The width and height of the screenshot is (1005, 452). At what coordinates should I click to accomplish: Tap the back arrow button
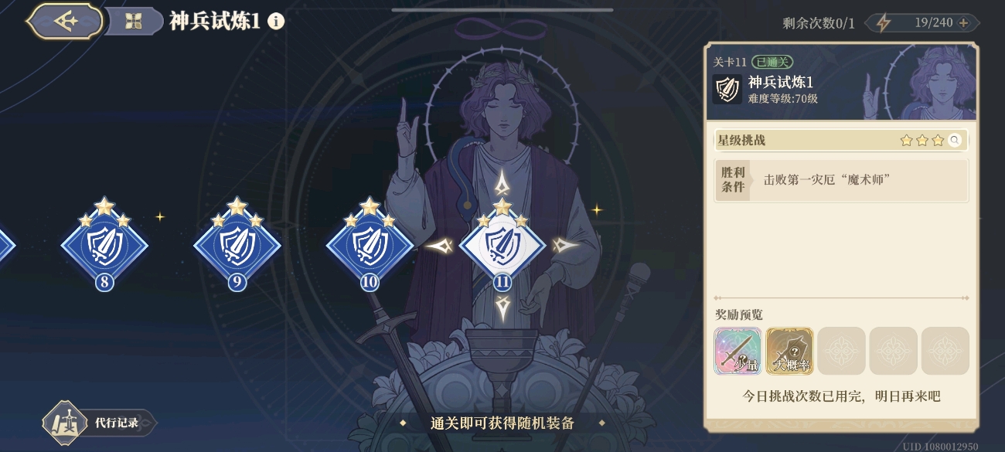pyautogui.click(x=65, y=22)
